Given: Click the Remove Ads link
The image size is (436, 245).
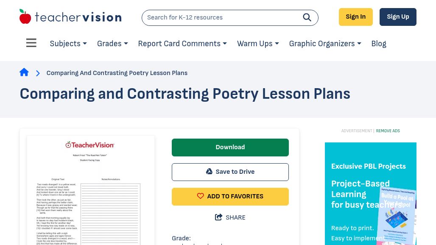Looking at the screenshot, I should point(388,131).
